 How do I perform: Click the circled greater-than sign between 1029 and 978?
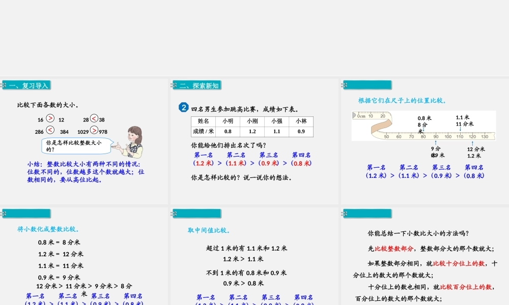click(x=94, y=131)
